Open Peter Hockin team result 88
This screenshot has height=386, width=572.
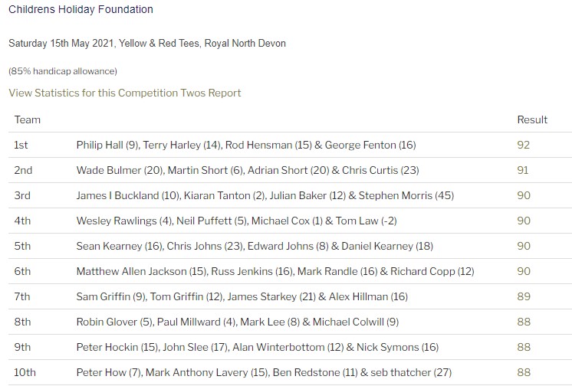[524, 347]
